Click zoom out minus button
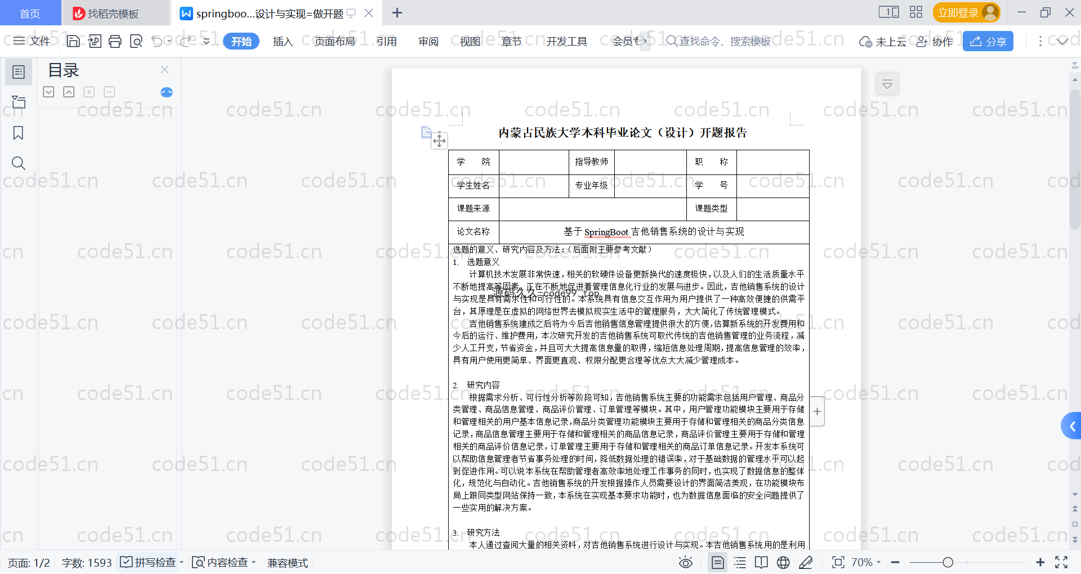Image resolution: width=1081 pixels, height=574 pixels. click(x=895, y=562)
